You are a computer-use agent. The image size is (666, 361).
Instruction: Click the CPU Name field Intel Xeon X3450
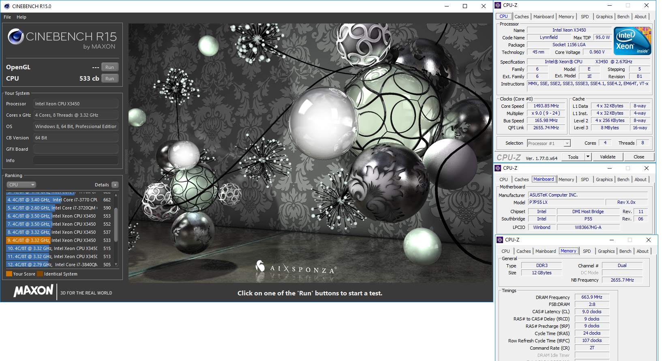569,30
